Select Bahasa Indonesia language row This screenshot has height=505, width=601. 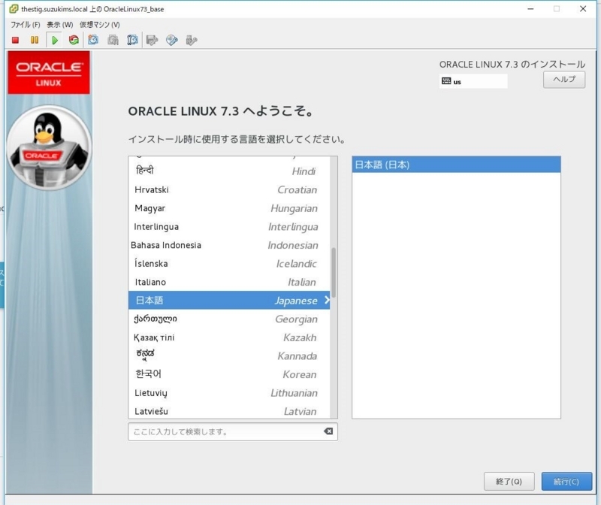tap(229, 245)
